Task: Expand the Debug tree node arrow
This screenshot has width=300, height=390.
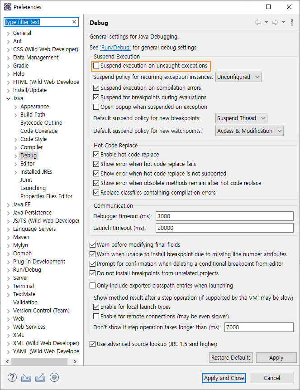Action: [x=16, y=156]
